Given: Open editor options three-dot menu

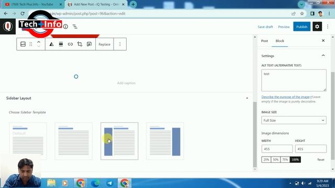Looking at the screenshot, I should click(x=328, y=27).
